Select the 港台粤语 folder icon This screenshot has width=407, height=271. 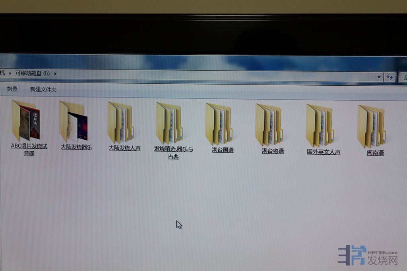[269, 125]
